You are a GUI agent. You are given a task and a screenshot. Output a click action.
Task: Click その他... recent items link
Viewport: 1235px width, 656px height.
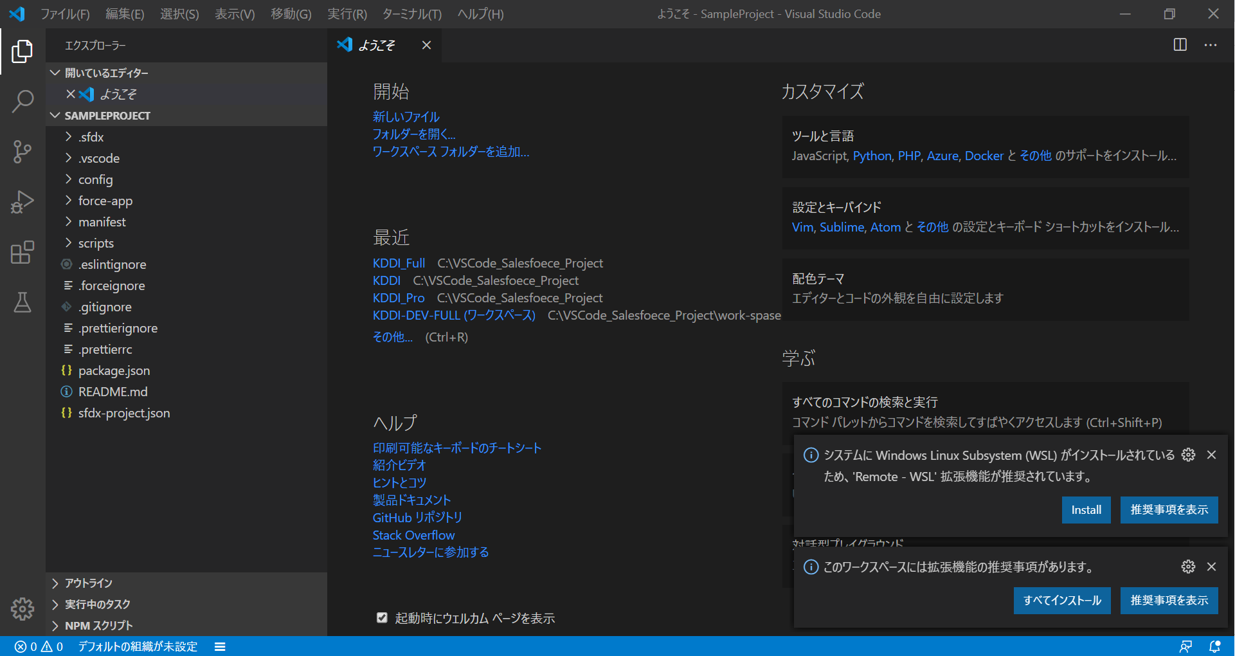(393, 337)
